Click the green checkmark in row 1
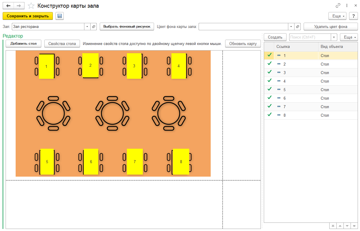360x231 pixels. coord(269,55)
